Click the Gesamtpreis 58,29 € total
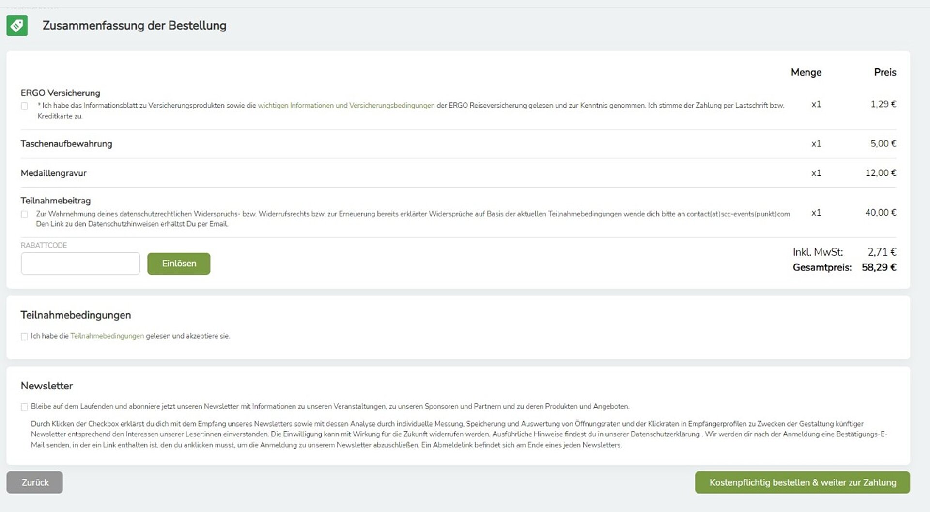This screenshot has width=930, height=512. (x=879, y=267)
